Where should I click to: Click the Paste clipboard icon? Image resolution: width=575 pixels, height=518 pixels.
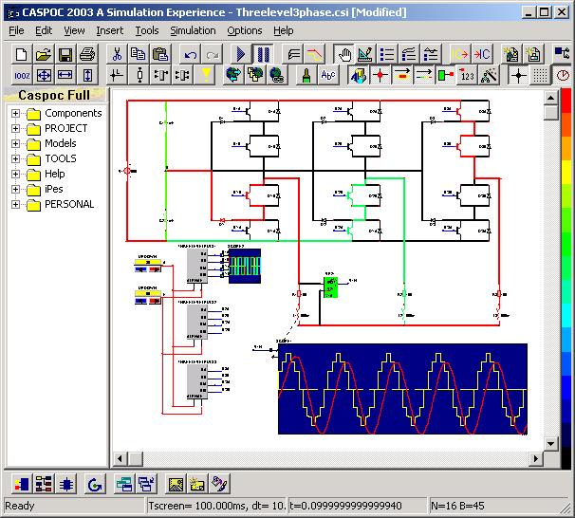point(160,55)
